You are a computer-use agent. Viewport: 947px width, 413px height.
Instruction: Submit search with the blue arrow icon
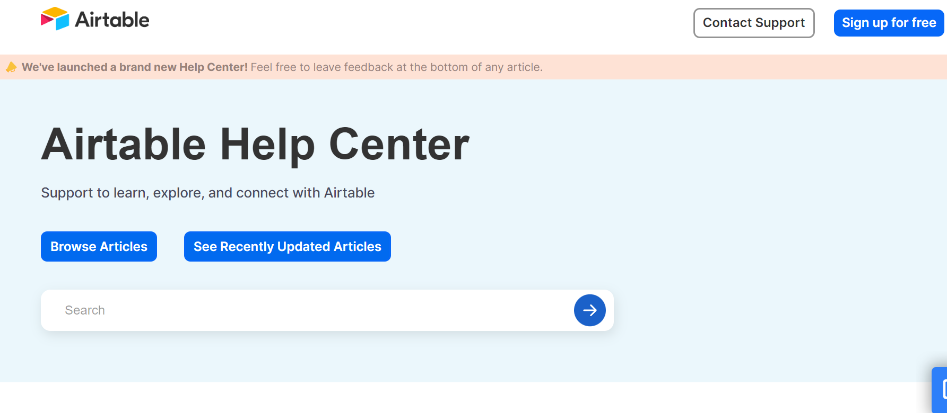(590, 310)
